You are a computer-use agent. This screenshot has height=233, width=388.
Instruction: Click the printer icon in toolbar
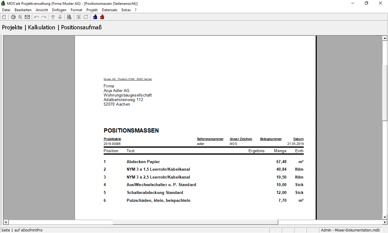pos(13,17)
